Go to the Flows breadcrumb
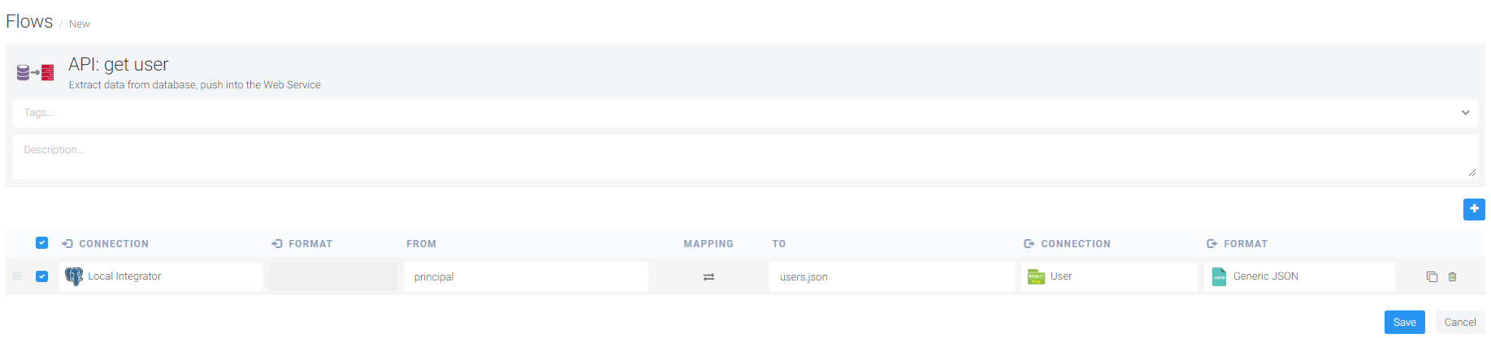This screenshot has width=1491, height=338. (x=29, y=22)
